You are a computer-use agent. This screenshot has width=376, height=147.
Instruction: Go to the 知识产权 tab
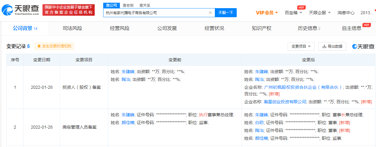[262, 28]
